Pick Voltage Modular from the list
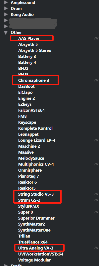Screen dimensions: 99x266 click(x=34, y=260)
